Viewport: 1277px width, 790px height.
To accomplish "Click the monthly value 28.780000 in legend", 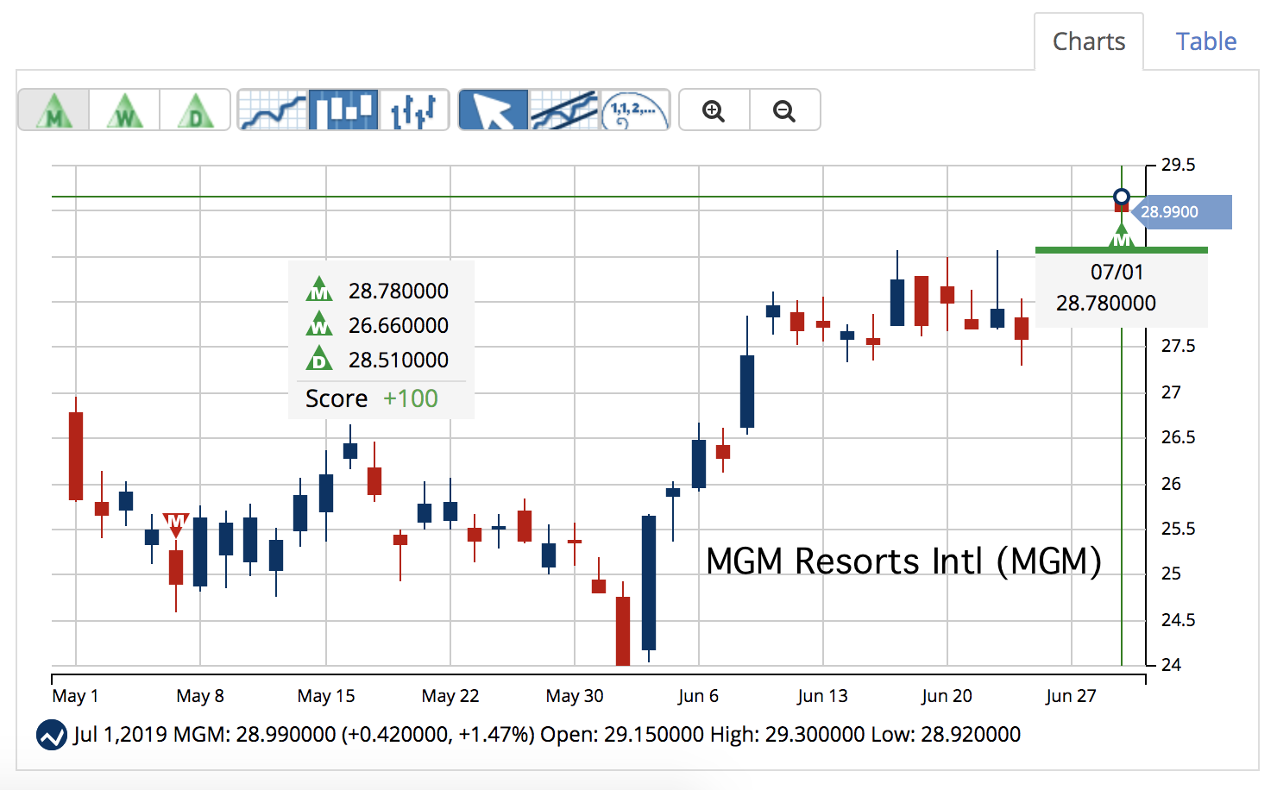I will click(x=399, y=291).
